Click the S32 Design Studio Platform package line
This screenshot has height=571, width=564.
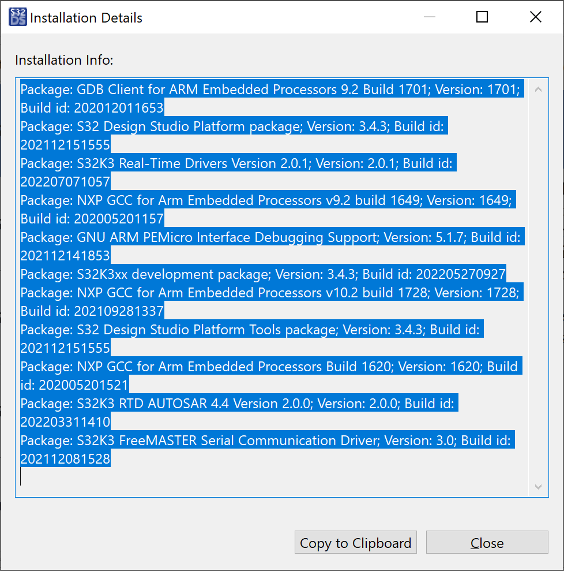click(x=234, y=126)
